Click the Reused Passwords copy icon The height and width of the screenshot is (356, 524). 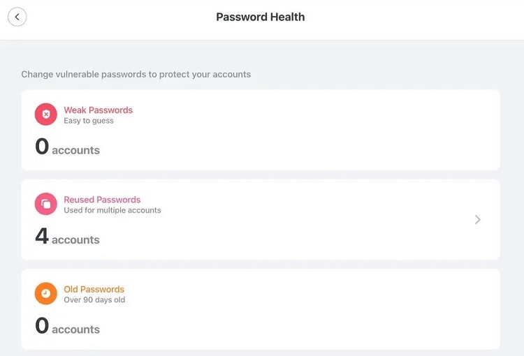(x=46, y=204)
